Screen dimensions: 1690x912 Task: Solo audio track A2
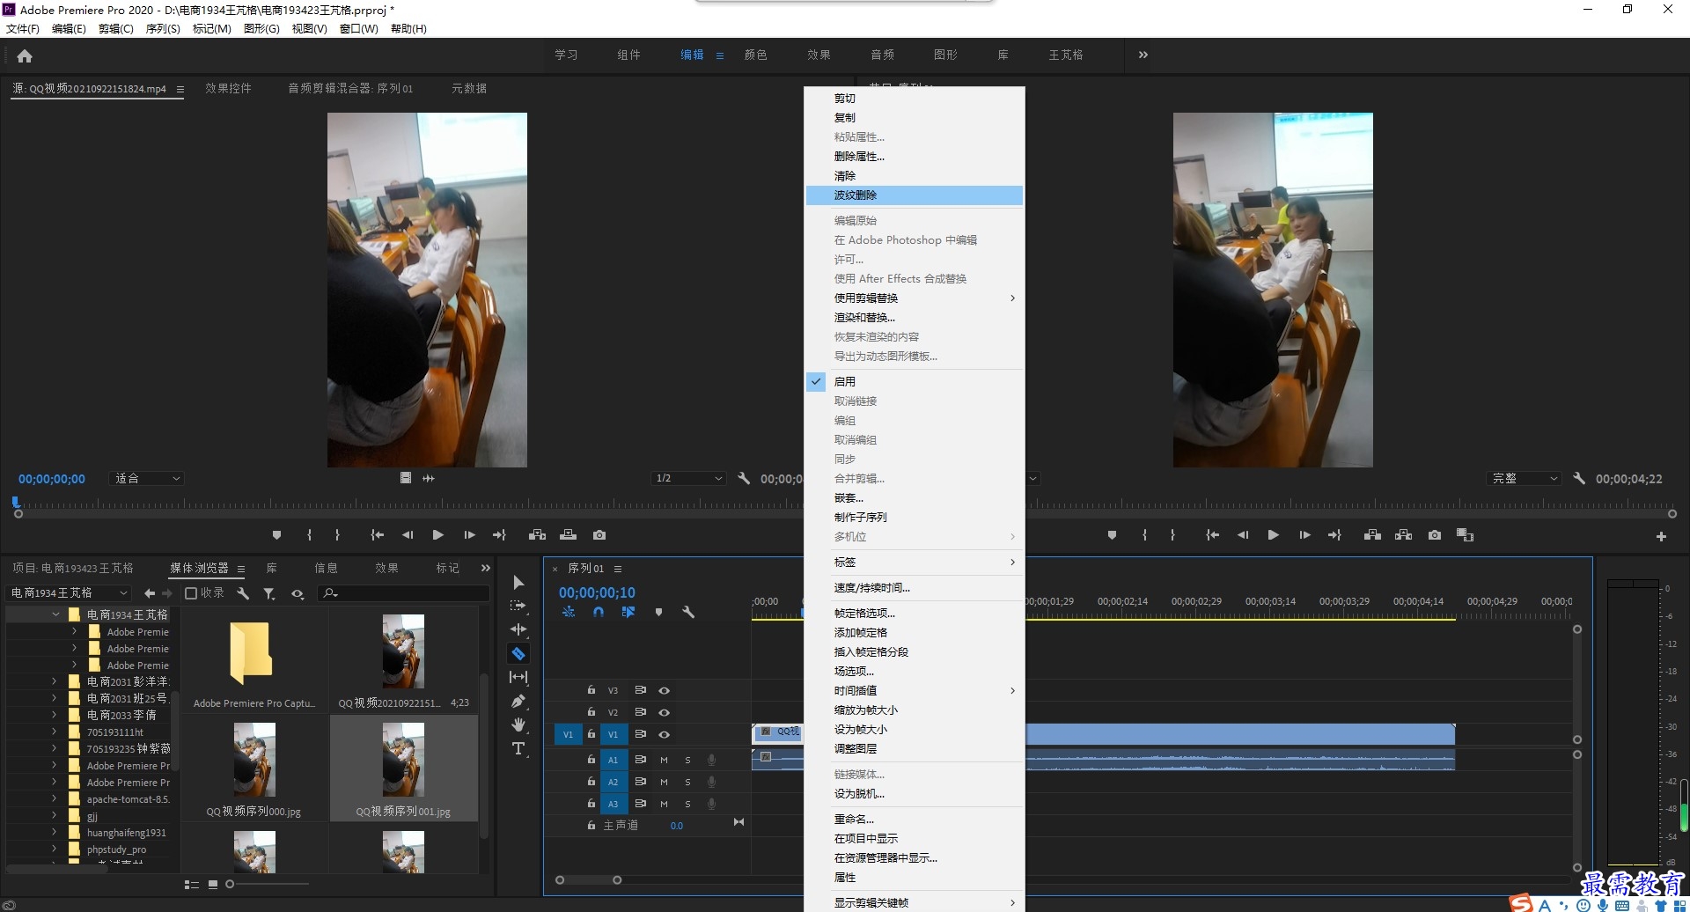pos(687,782)
